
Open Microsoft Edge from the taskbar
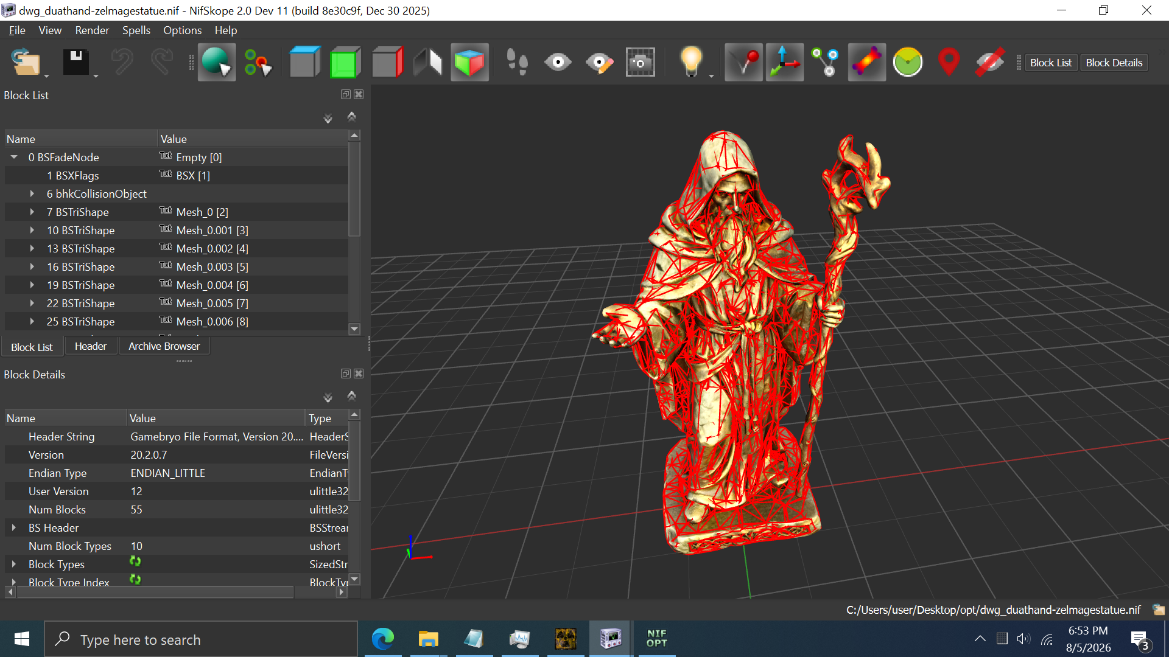(x=383, y=639)
